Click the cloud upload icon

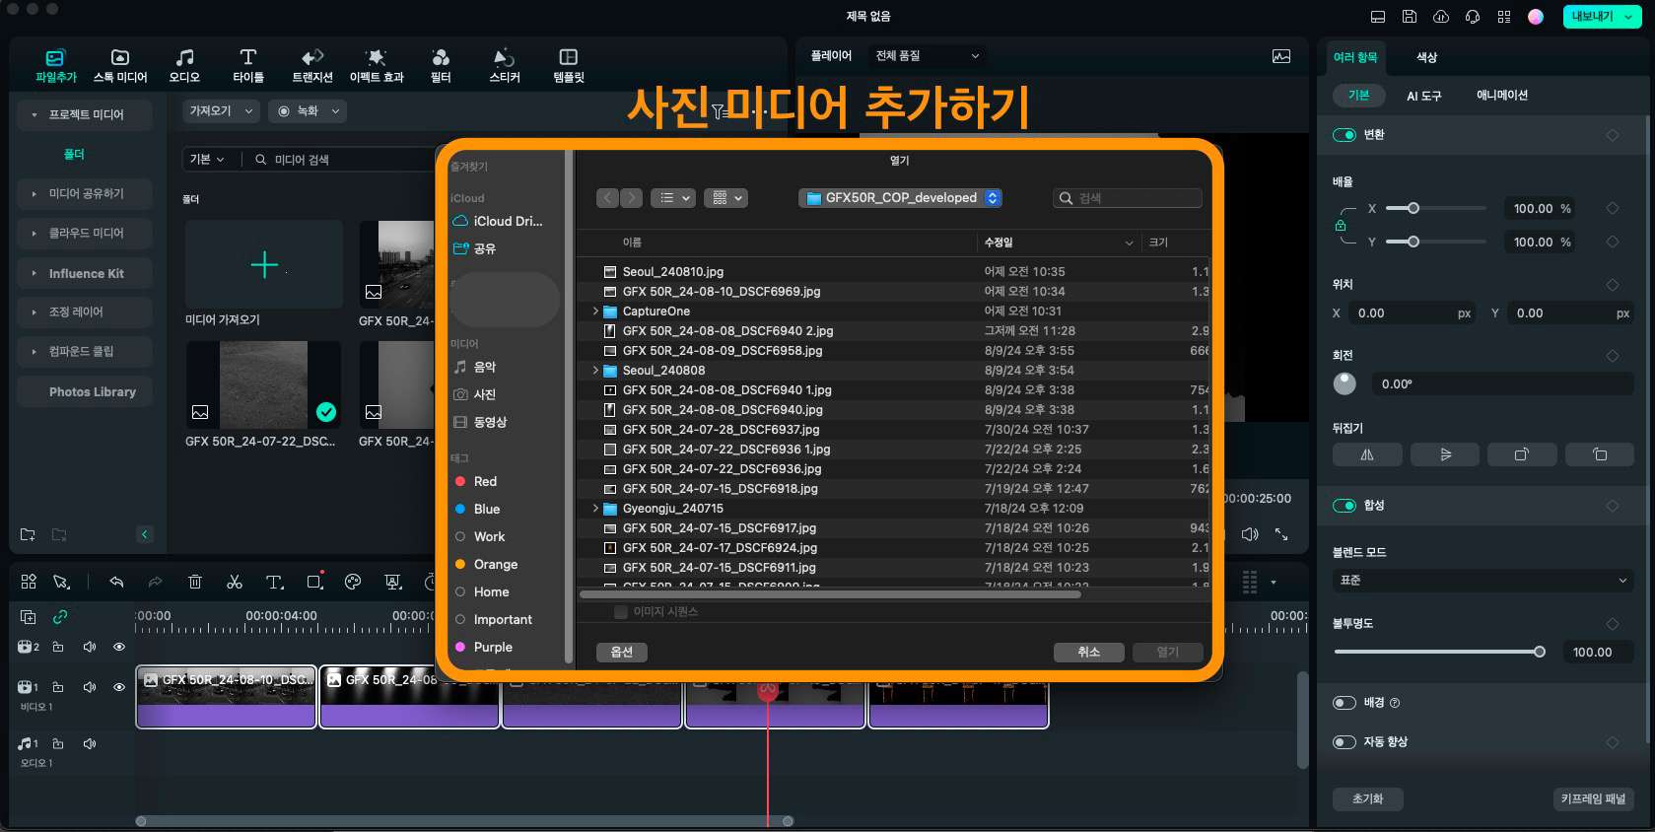tap(1441, 17)
